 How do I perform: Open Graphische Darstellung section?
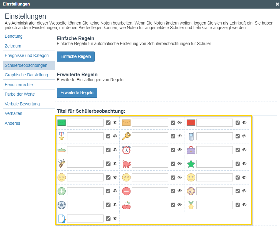[26, 75]
